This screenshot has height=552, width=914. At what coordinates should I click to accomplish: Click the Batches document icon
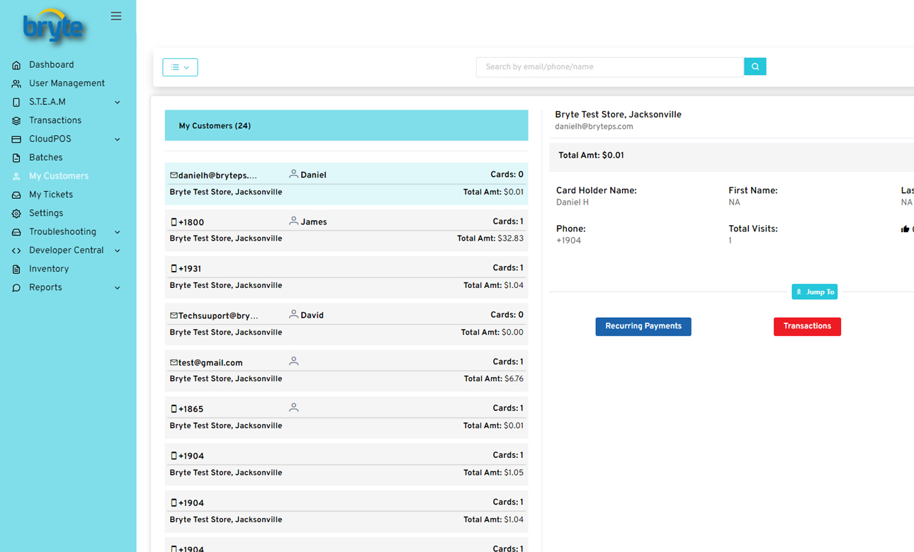coord(16,158)
